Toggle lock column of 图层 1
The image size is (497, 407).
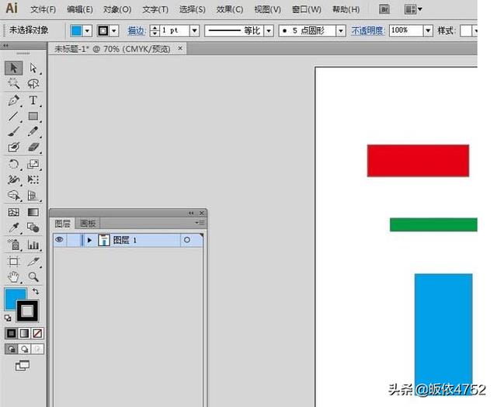pos(74,240)
